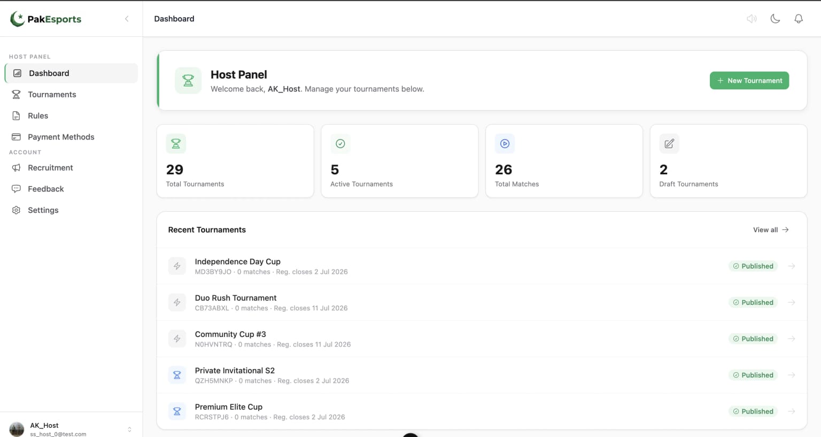821x437 pixels.
Task: Click the PakEsports crescent logo
Action: [x=17, y=19]
